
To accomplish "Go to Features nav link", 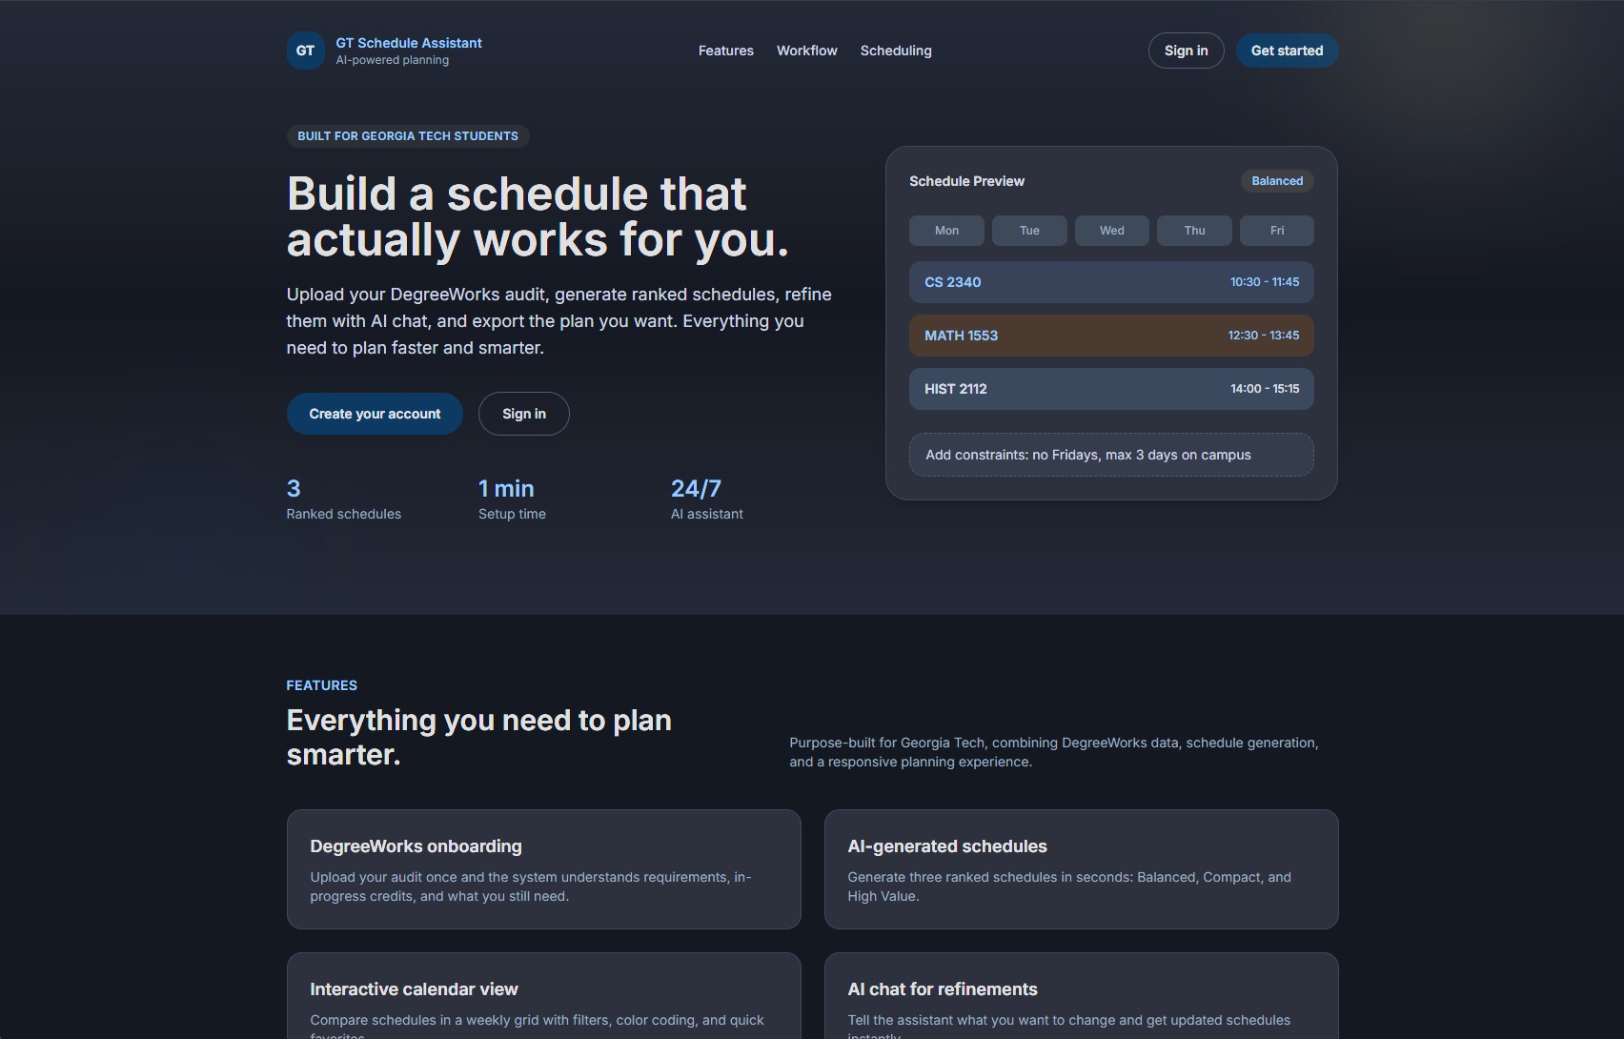I will click(x=725, y=51).
